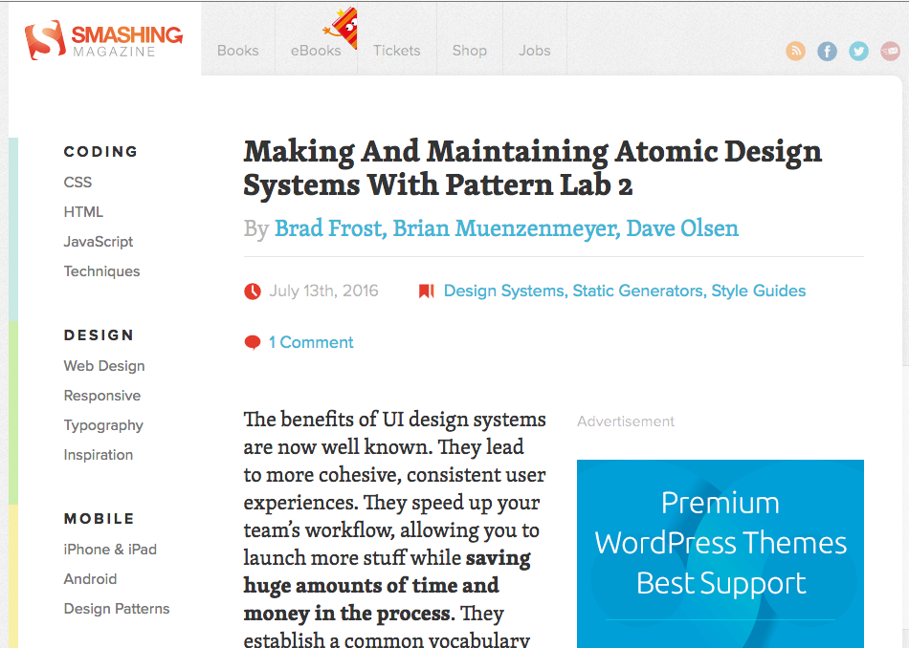This screenshot has height=648, width=909.
Task: Open the eBooks menu item
Action: click(316, 51)
